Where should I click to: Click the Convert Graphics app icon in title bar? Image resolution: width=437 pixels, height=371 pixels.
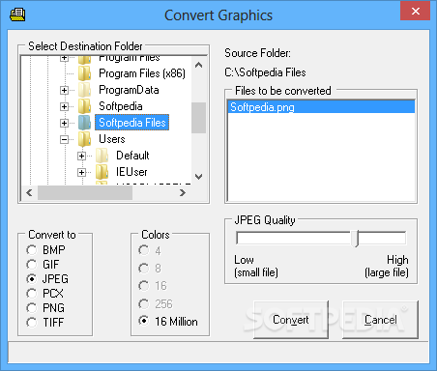click(x=17, y=14)
